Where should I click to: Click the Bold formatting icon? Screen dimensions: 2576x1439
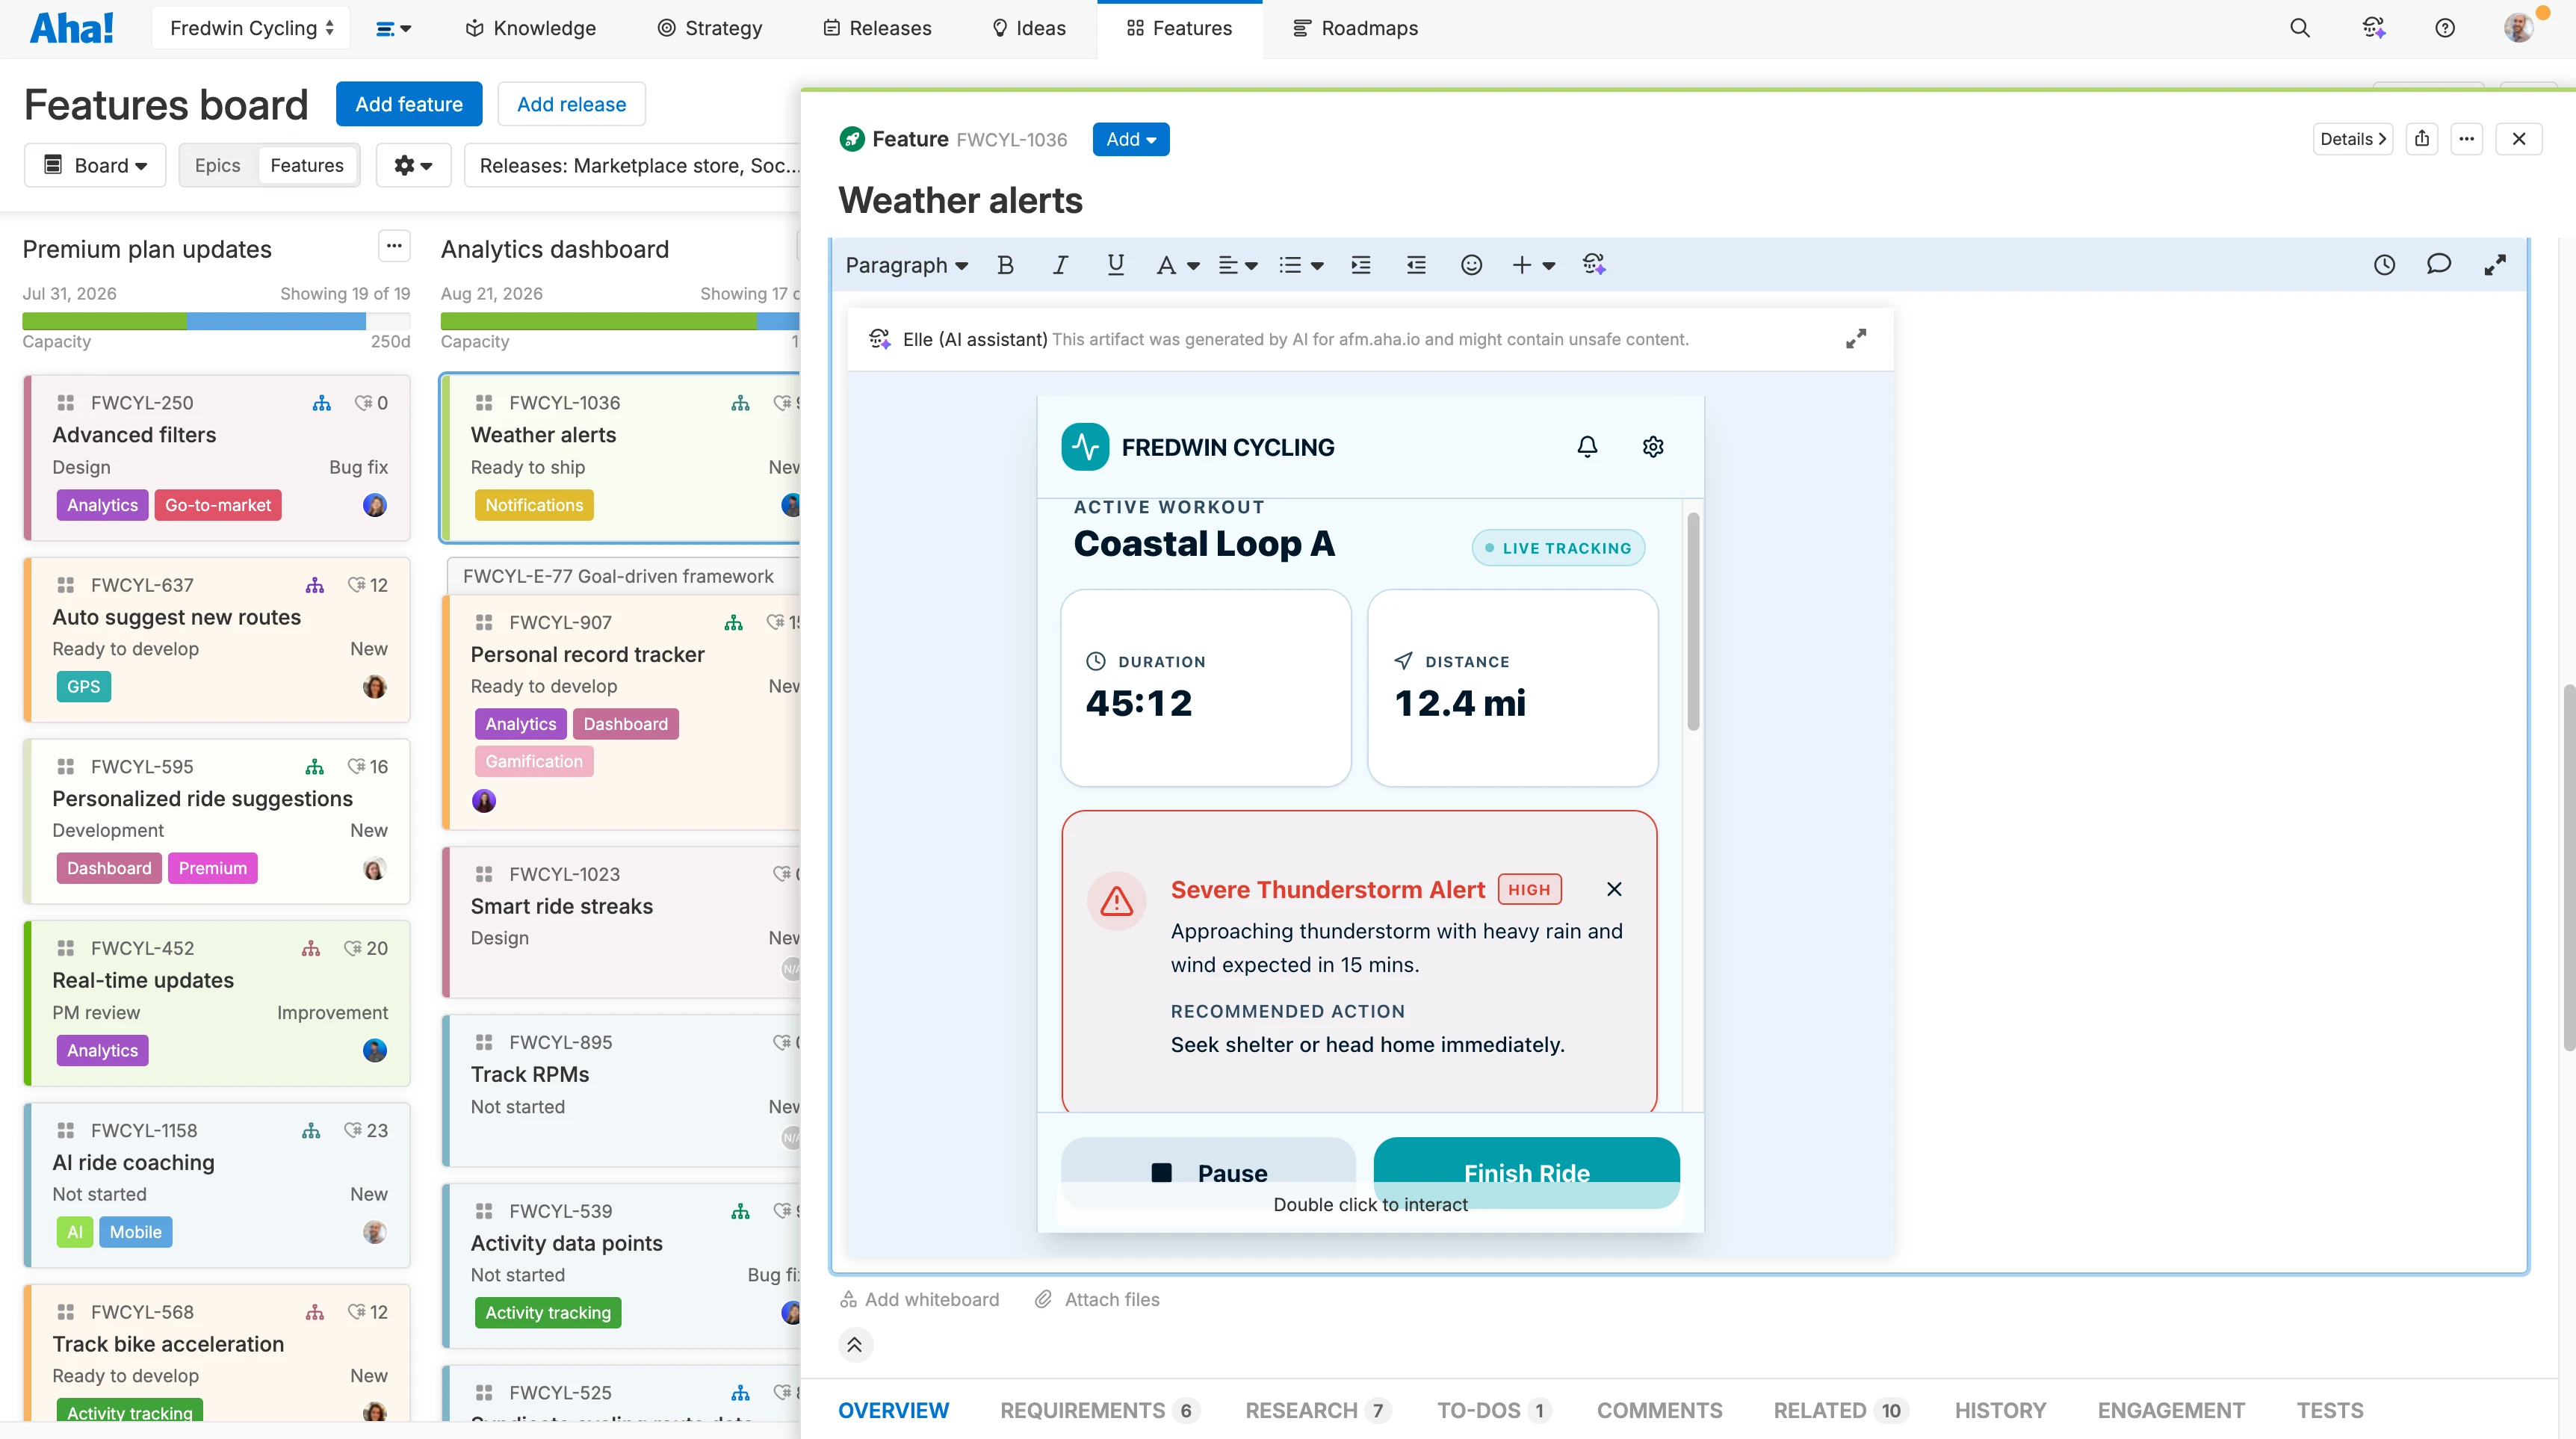pyautogui.click(x=1005, y=265)
